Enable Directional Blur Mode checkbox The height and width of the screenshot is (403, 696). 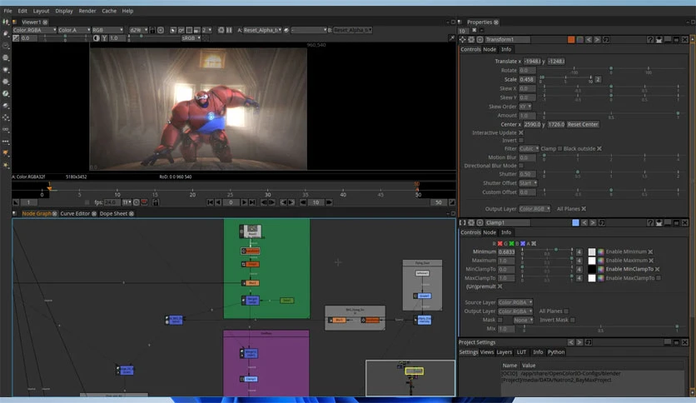click(521, 166)
